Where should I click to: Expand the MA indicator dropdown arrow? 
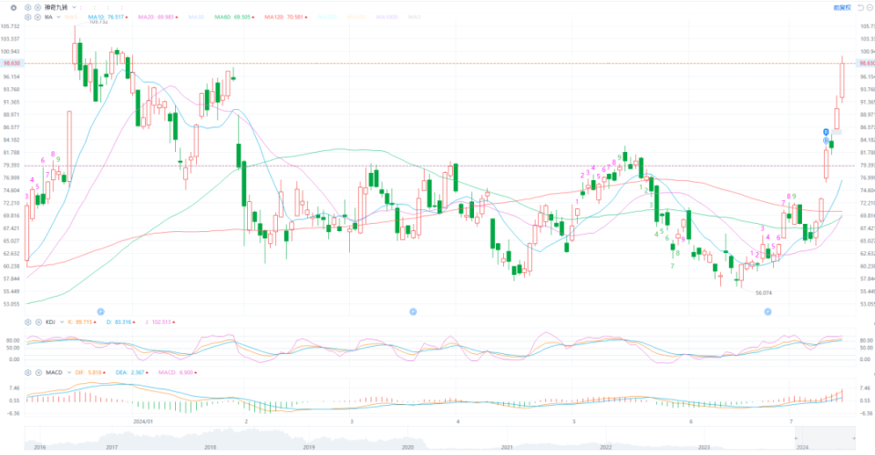click(58, 17)
